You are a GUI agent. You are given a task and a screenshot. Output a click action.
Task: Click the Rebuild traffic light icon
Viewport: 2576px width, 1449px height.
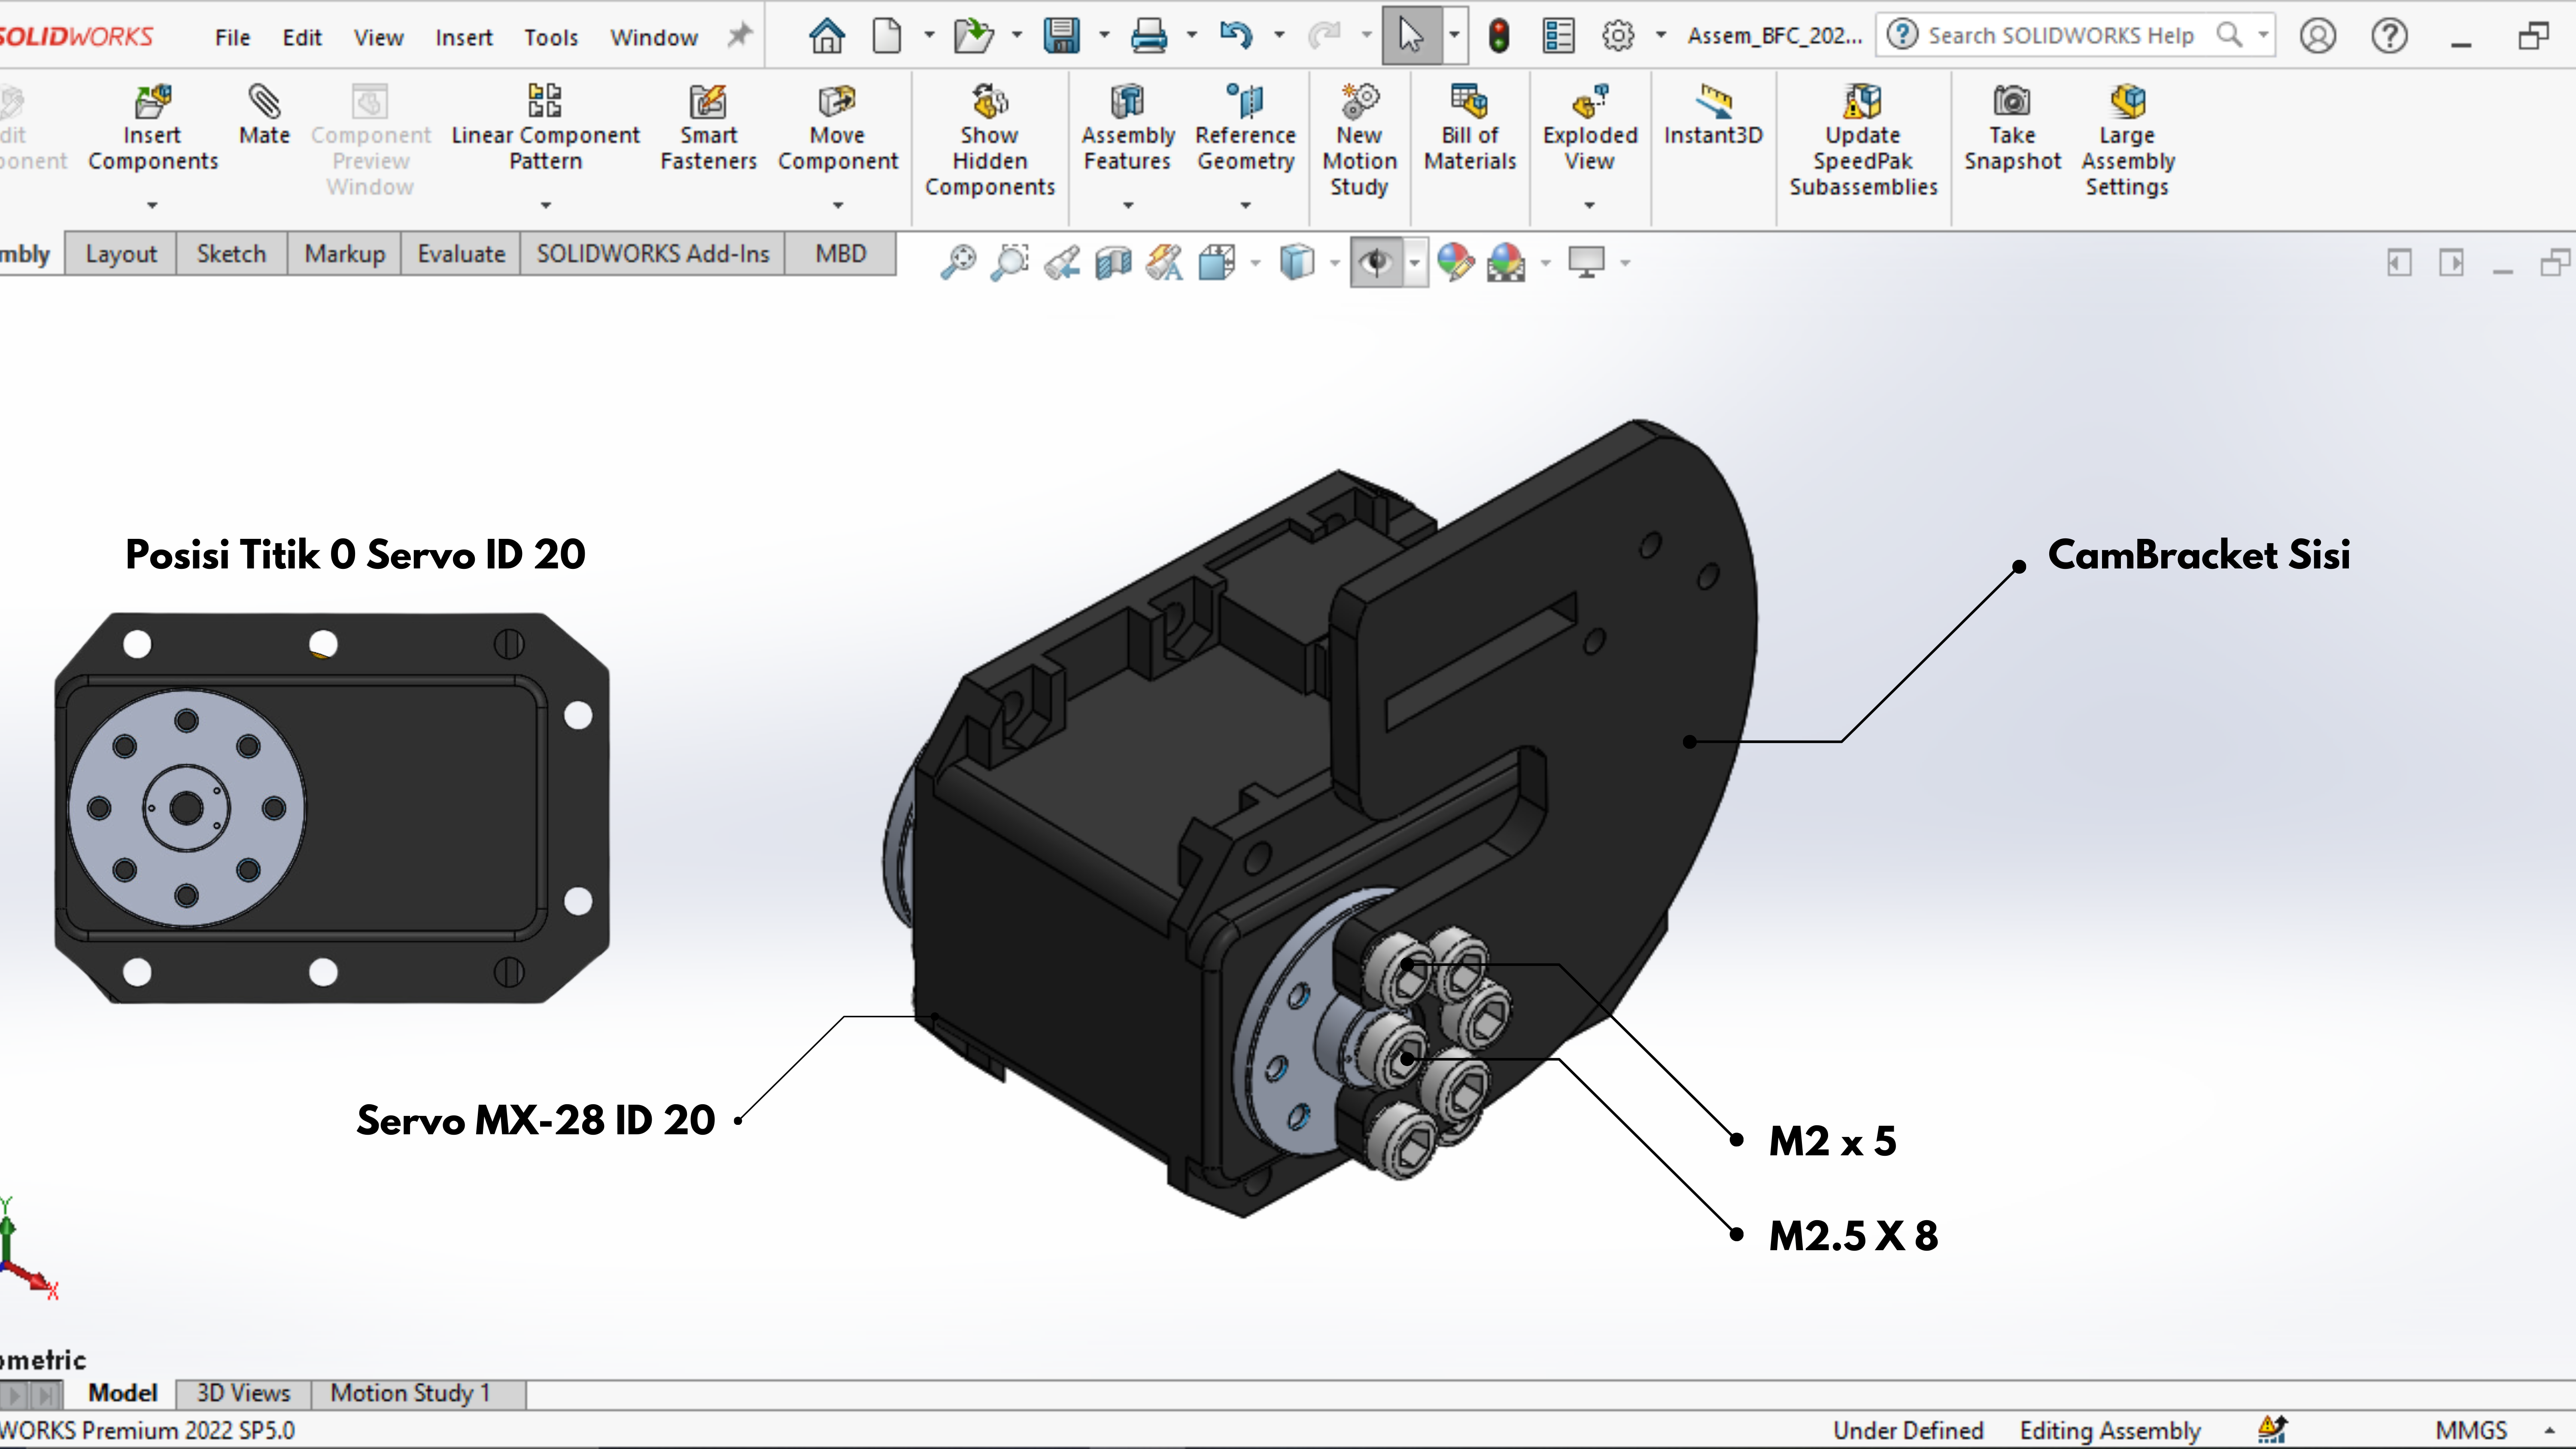pos(1498,36)
